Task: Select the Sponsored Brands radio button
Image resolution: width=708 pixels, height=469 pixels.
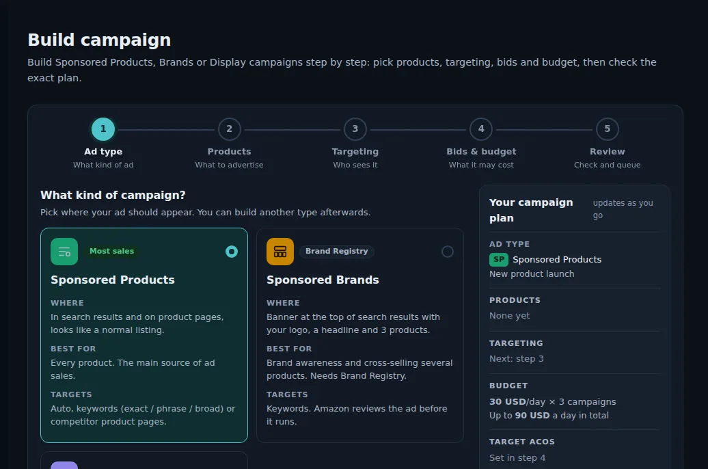Action: (x=448, y=252)
